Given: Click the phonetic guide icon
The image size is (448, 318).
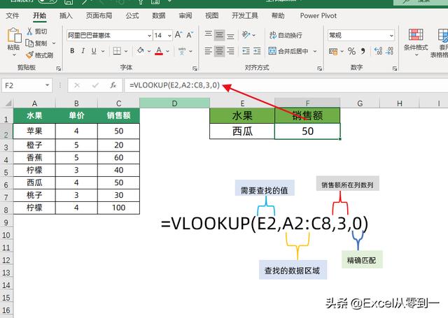Looking at the screenshot, I should click(x=182, y=51).
